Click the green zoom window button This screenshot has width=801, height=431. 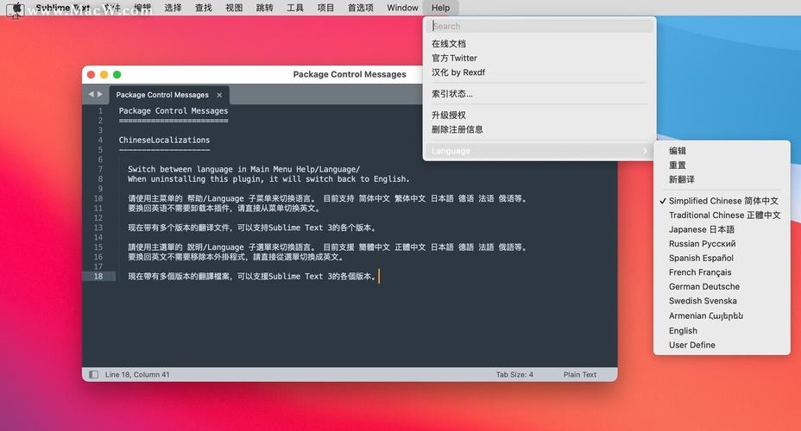coord(117,74)
